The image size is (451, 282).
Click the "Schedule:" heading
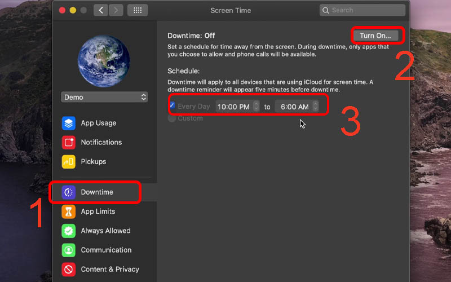184,71
